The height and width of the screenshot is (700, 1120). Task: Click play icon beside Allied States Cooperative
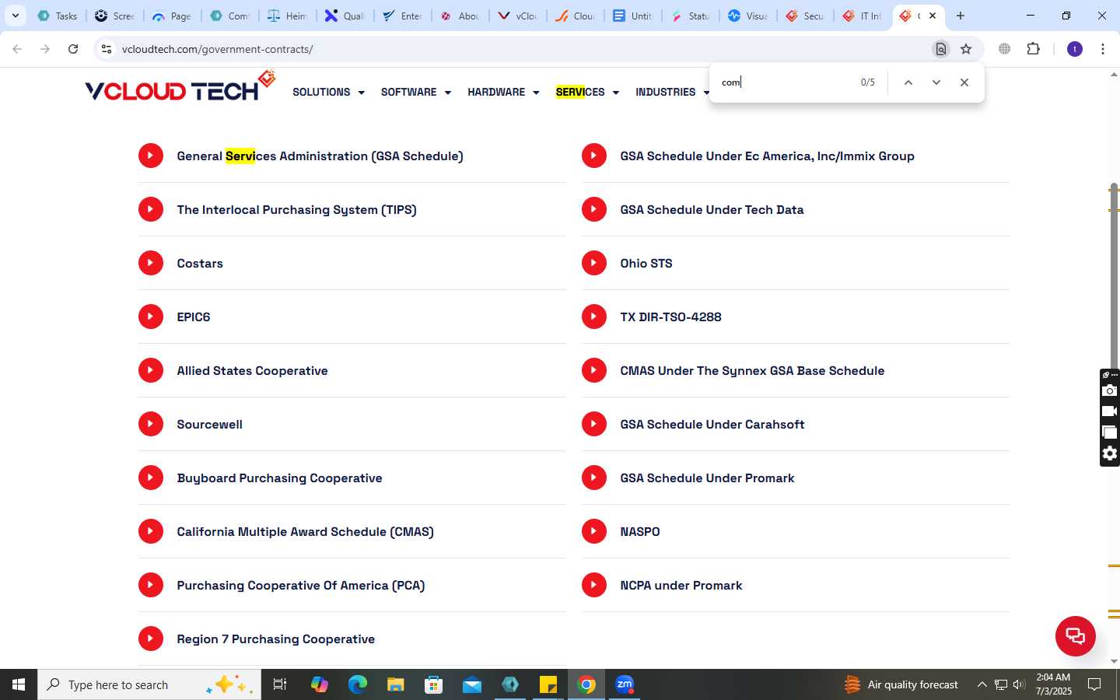point(151,370)
